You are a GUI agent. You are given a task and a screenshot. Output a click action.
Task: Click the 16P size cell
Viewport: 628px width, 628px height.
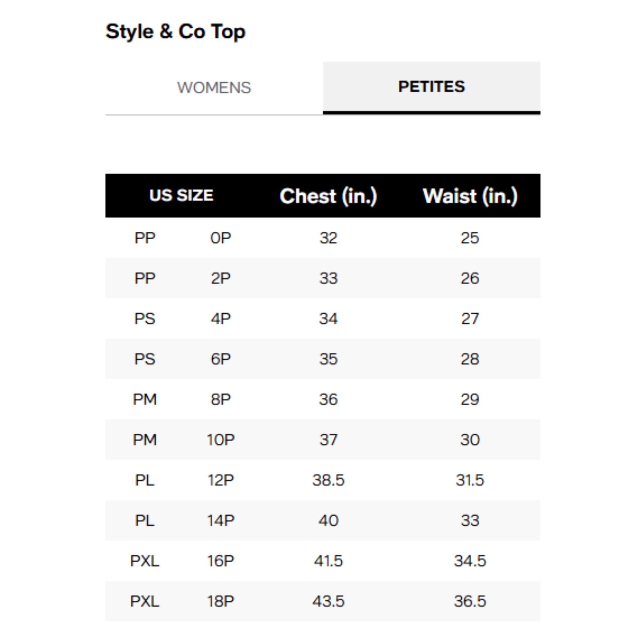[221, 561]
